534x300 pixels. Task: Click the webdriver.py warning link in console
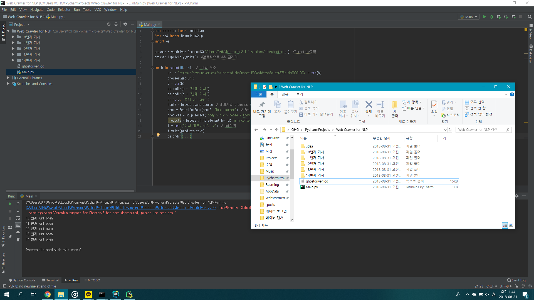tap(121, 208)
